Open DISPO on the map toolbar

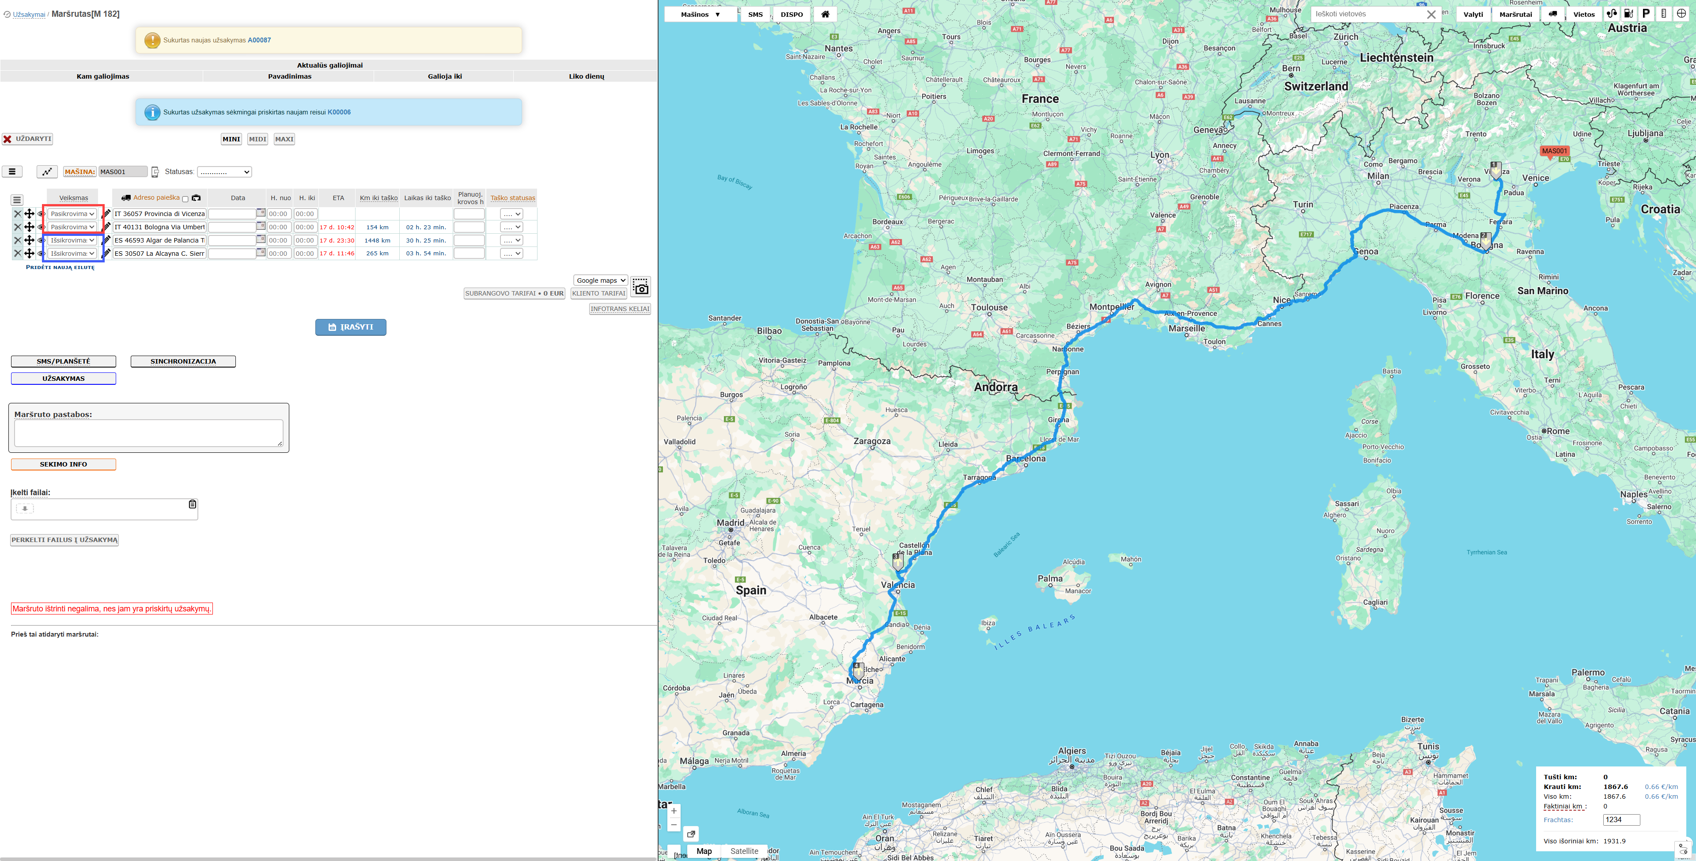coord(791,15)
